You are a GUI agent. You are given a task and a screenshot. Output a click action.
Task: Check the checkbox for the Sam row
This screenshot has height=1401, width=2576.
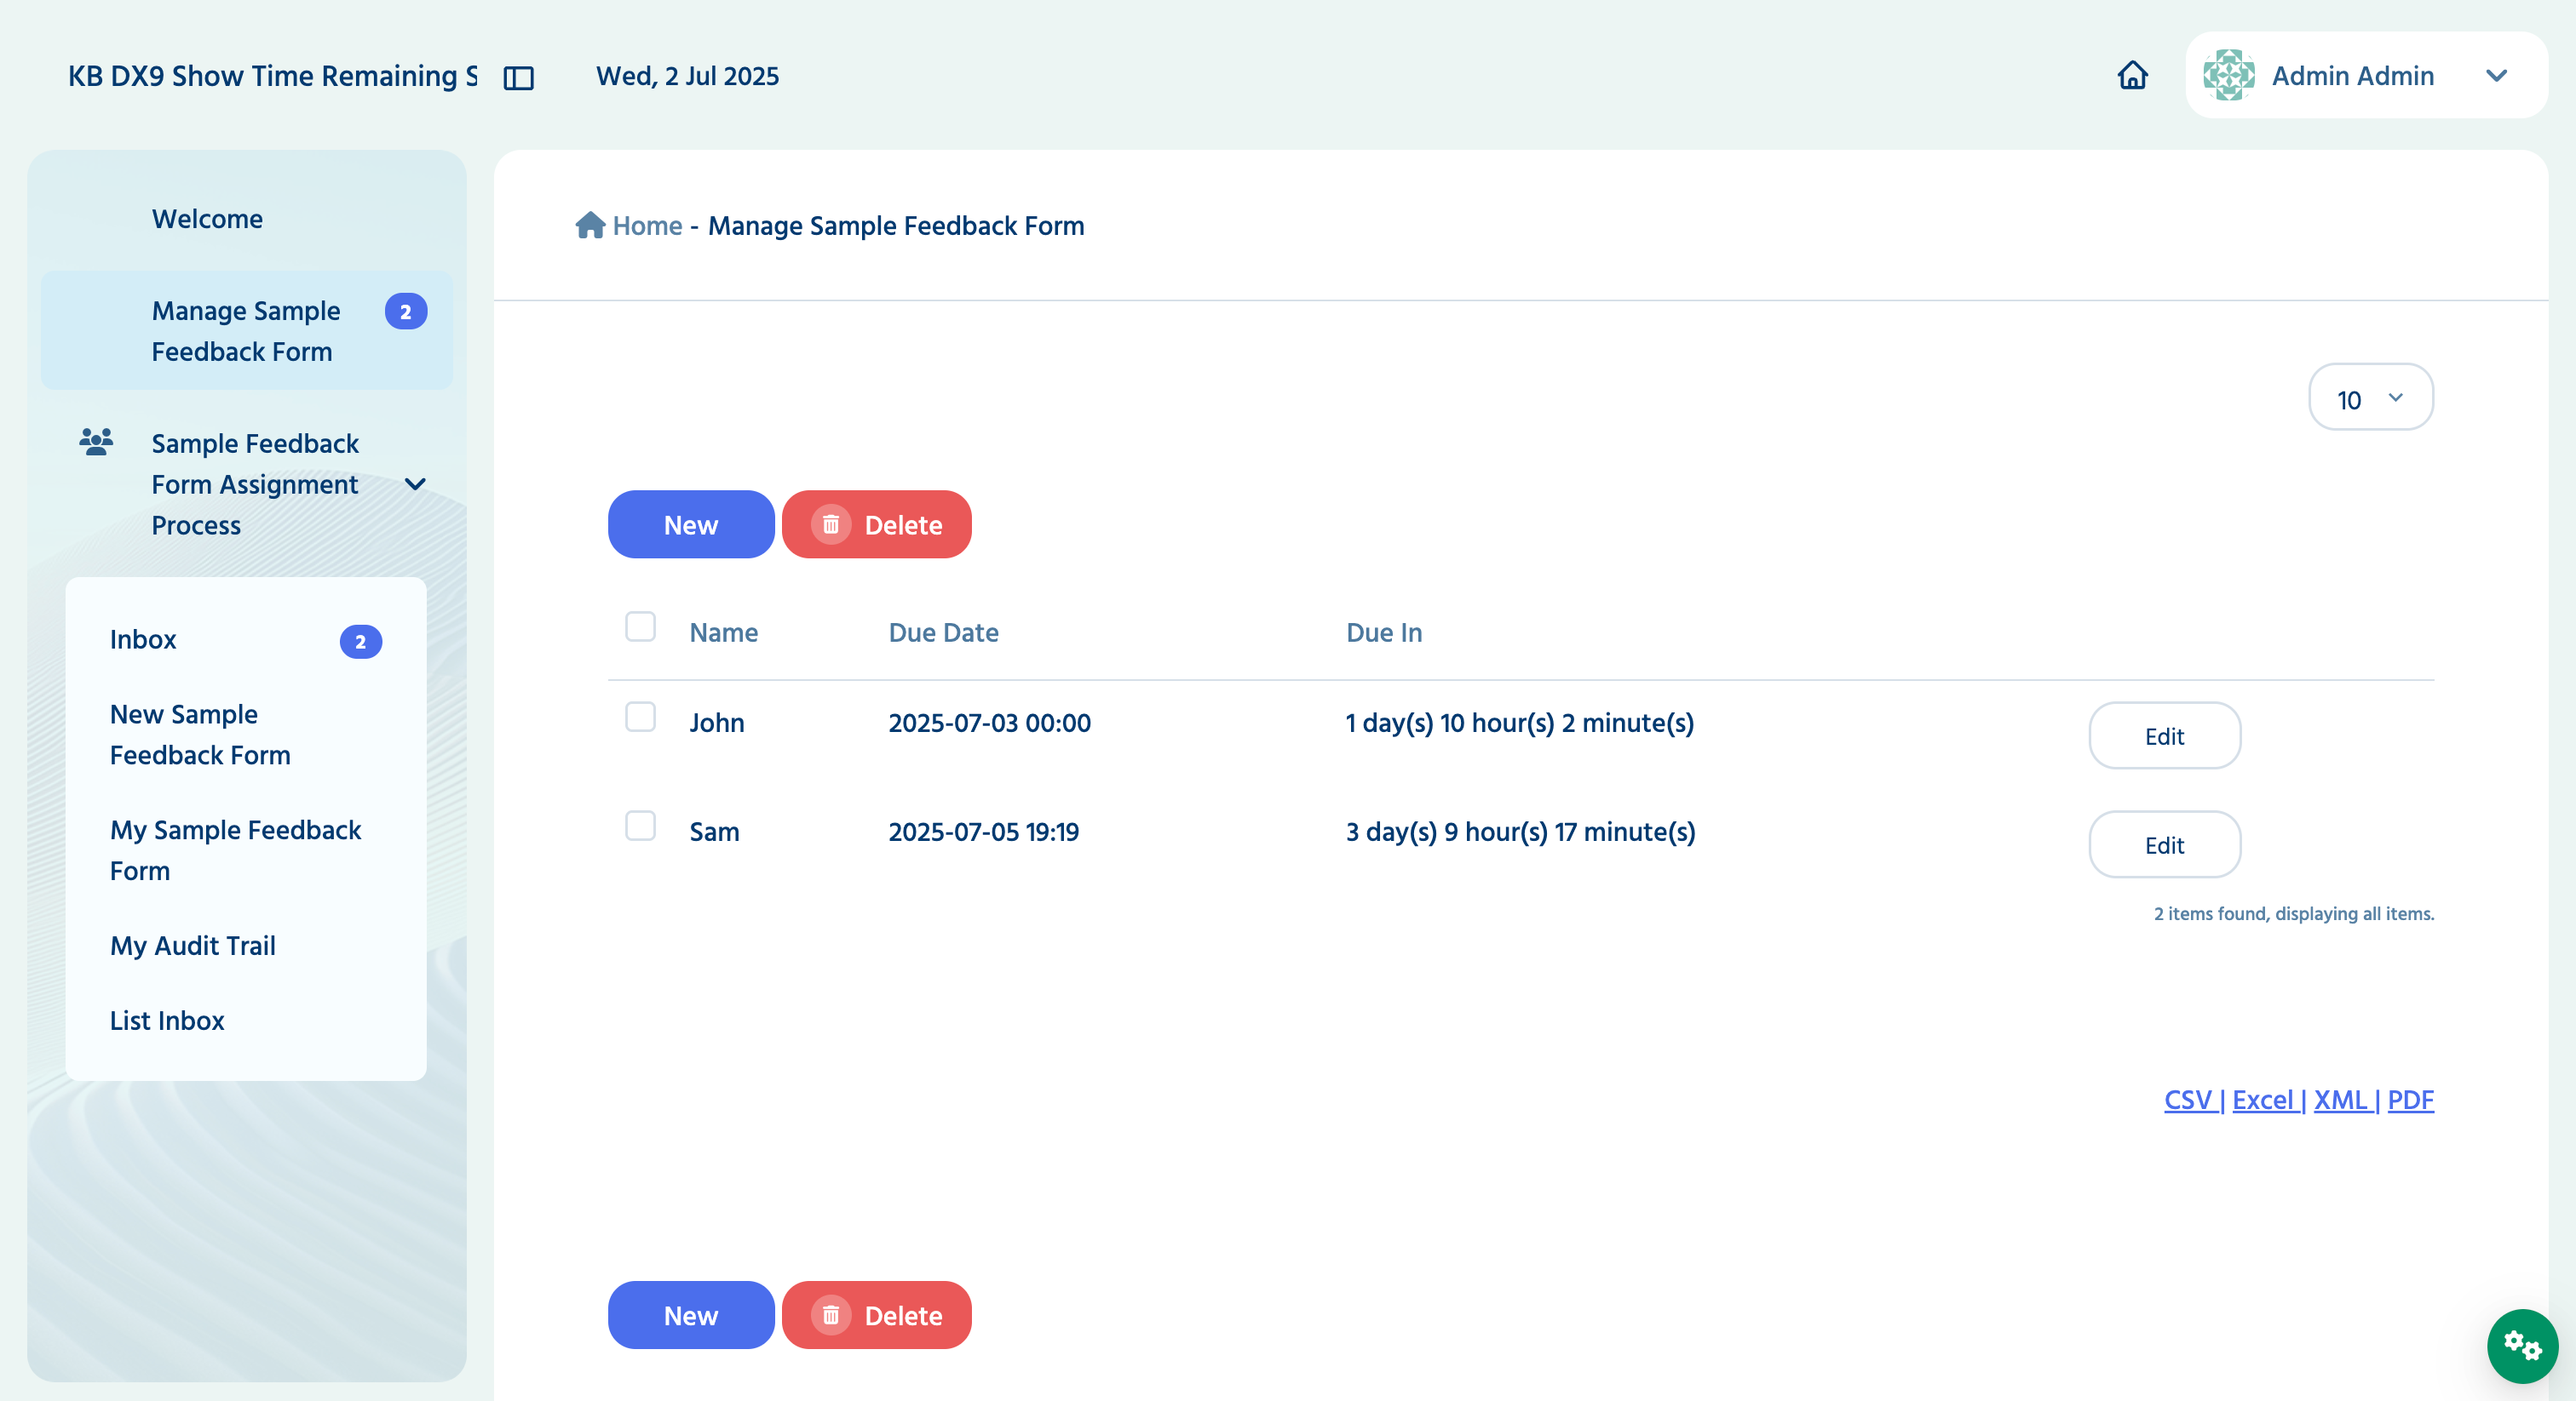pyautogui.click(x=640, y=826)
